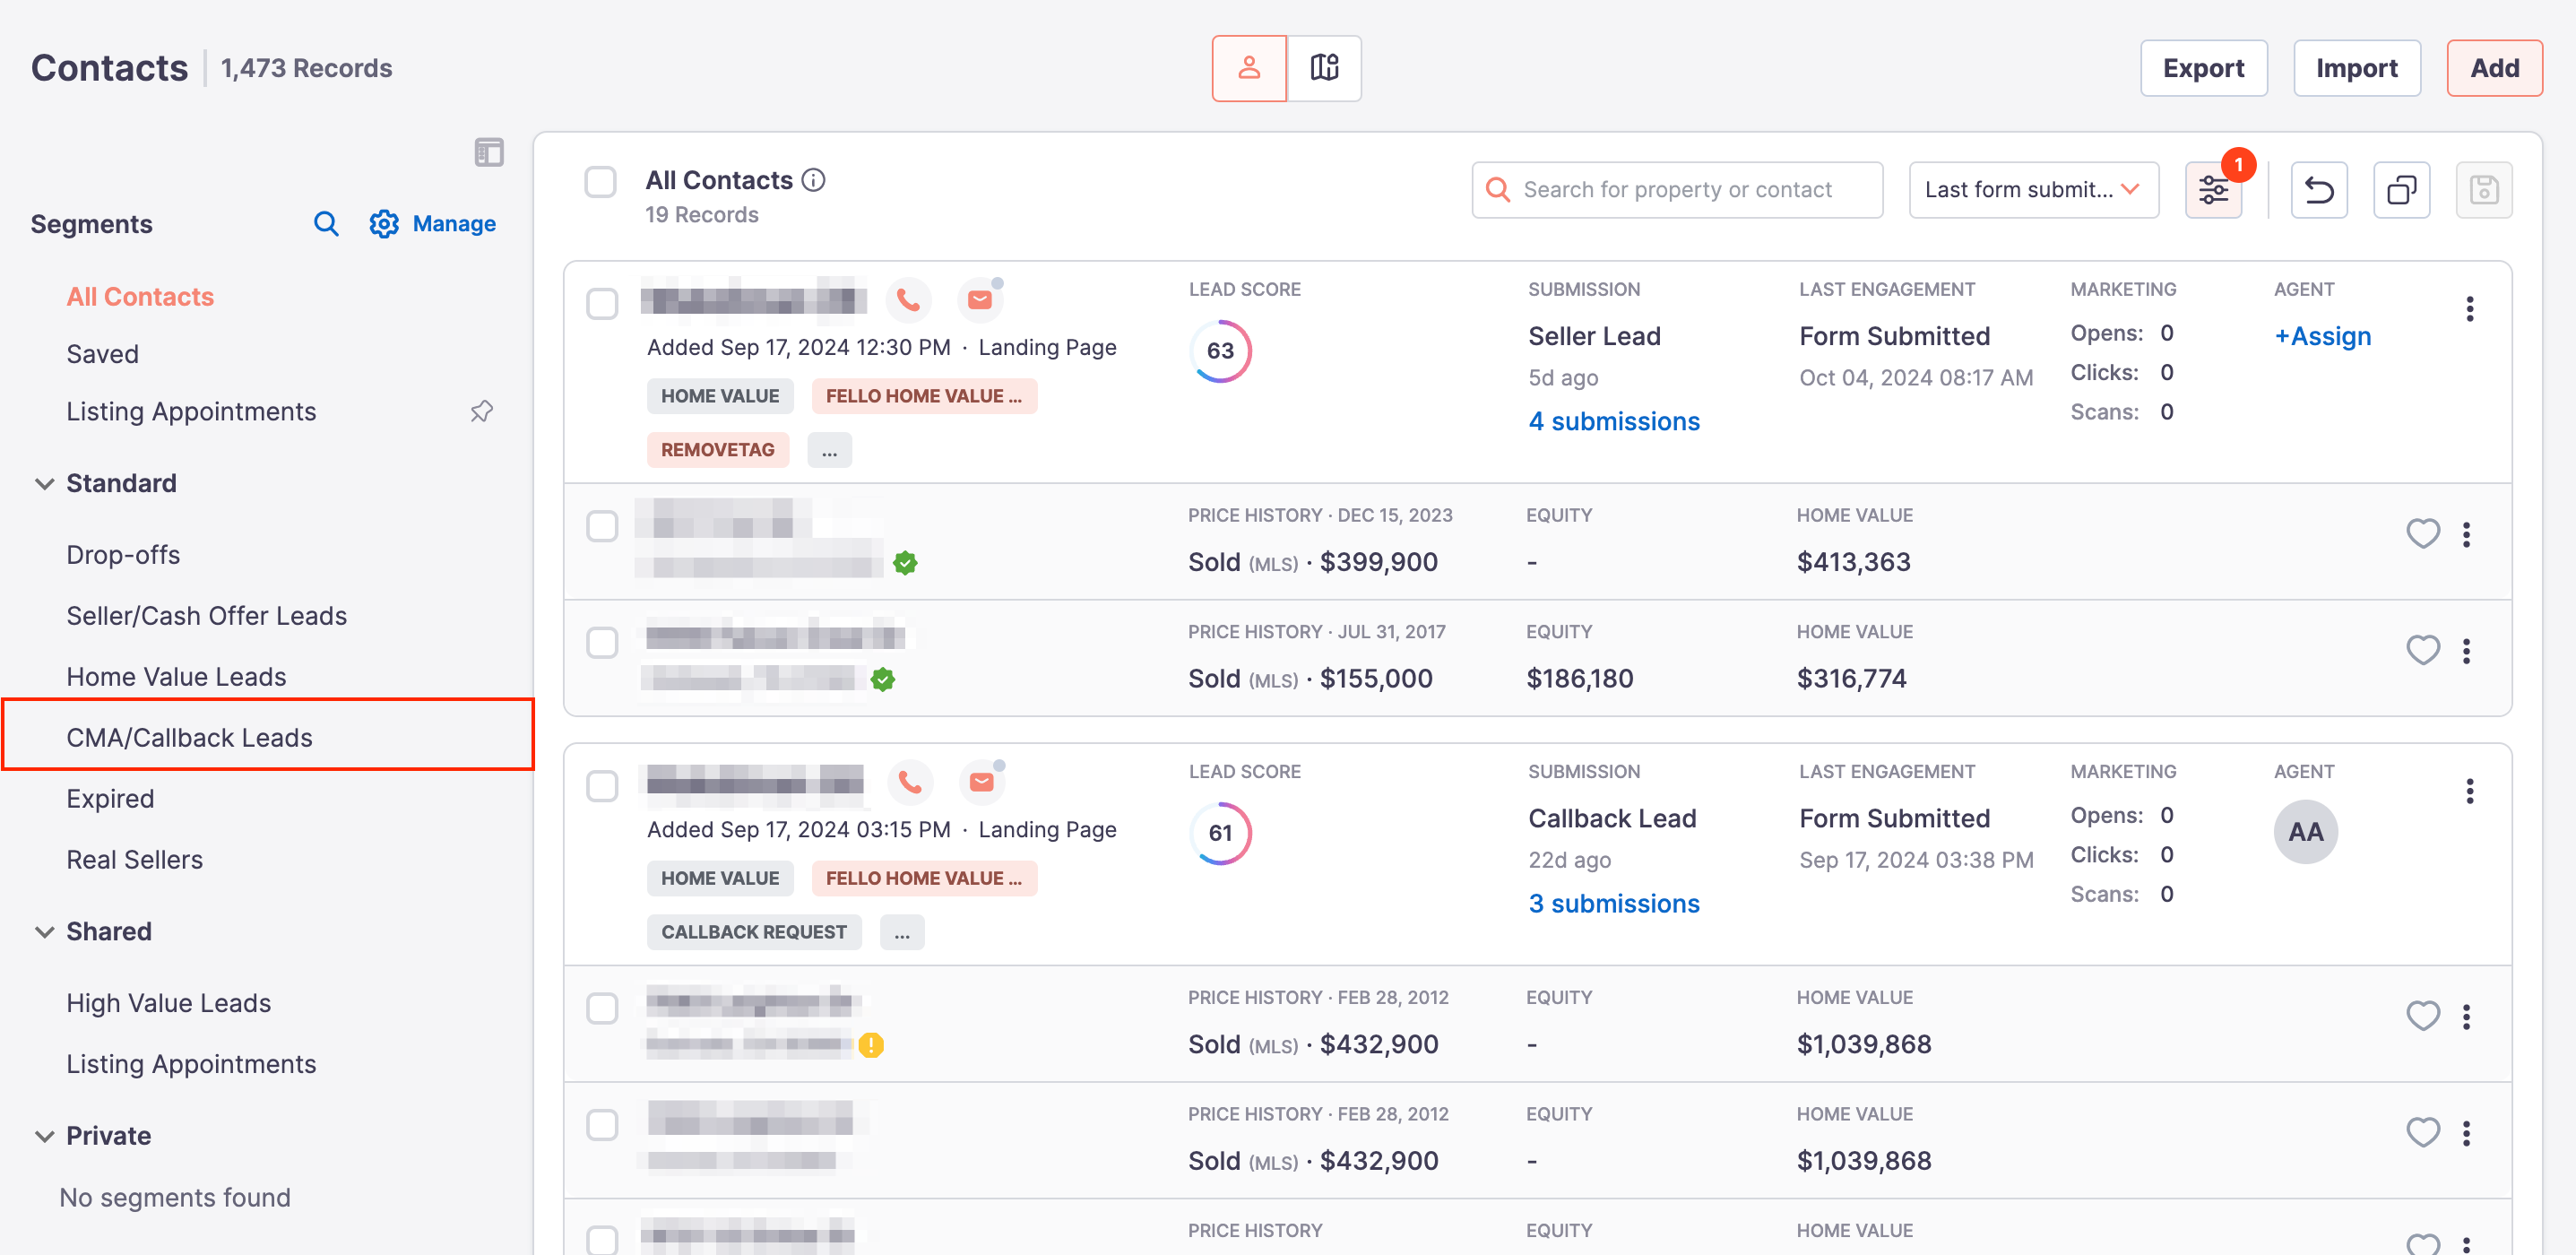
Task: Select All Contacts segment
Action: (x=140, y=296)
